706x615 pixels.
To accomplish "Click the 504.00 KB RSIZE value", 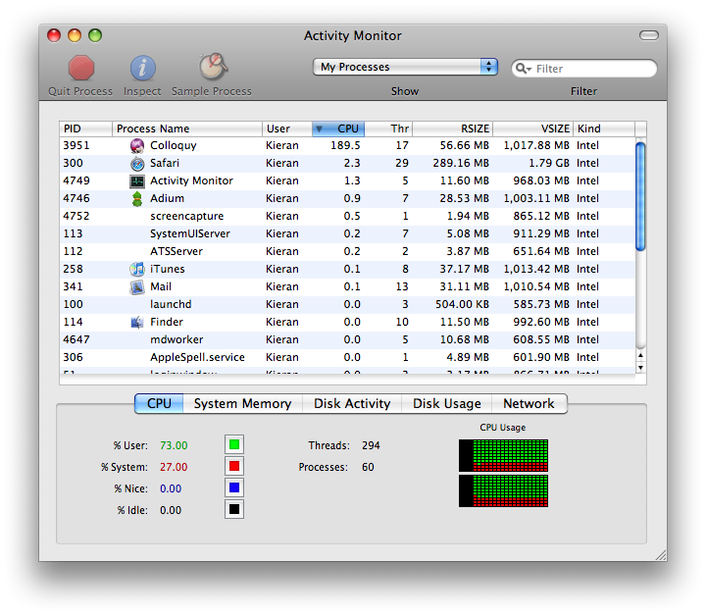I will click(463, 305).
